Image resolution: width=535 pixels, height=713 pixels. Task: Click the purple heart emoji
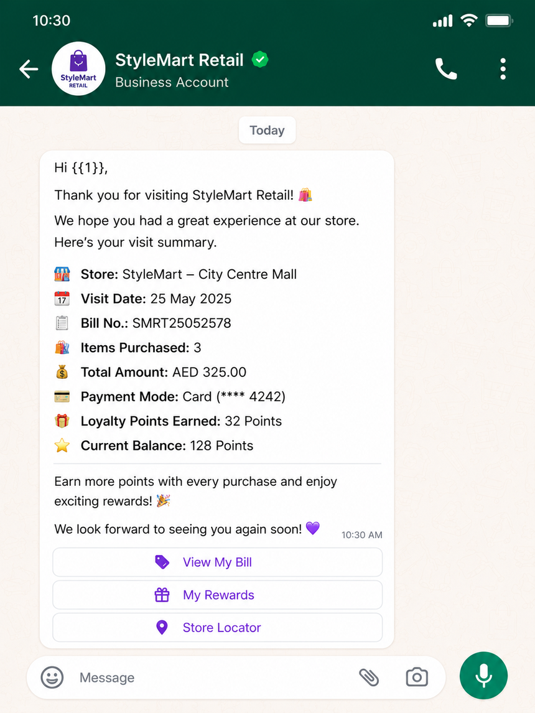[313, 528]
